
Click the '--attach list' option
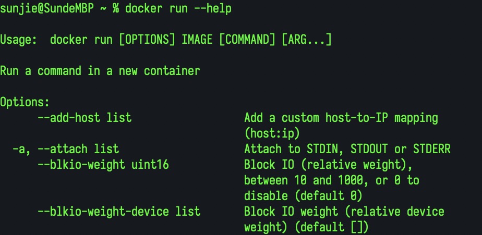[78, 149]
